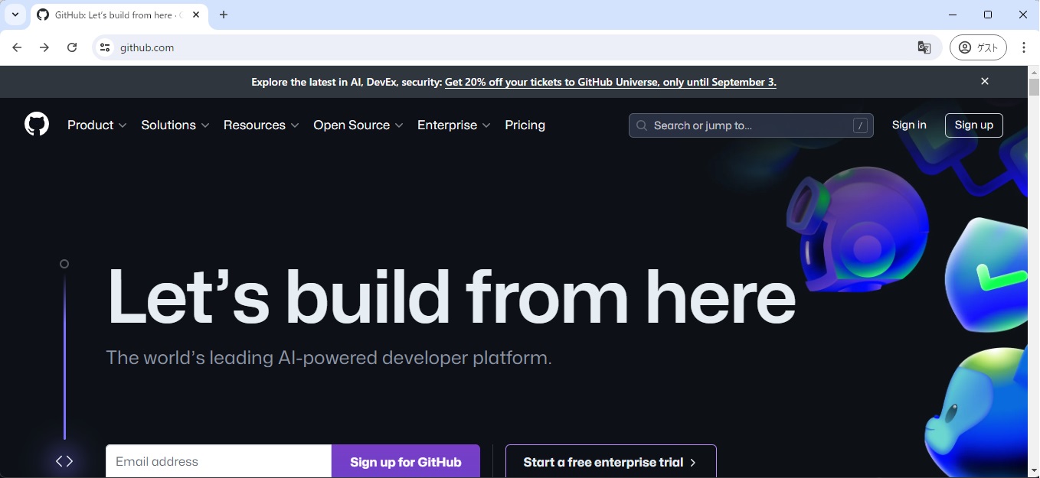
Task: Open the Pricing page
Action: (x=525, y=125)
